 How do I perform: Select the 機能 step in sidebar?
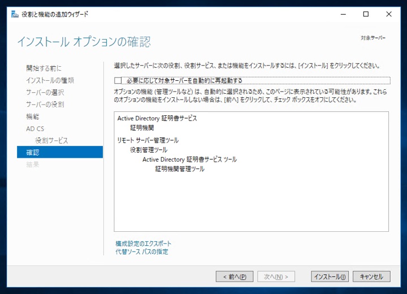(x=32, y=116)
